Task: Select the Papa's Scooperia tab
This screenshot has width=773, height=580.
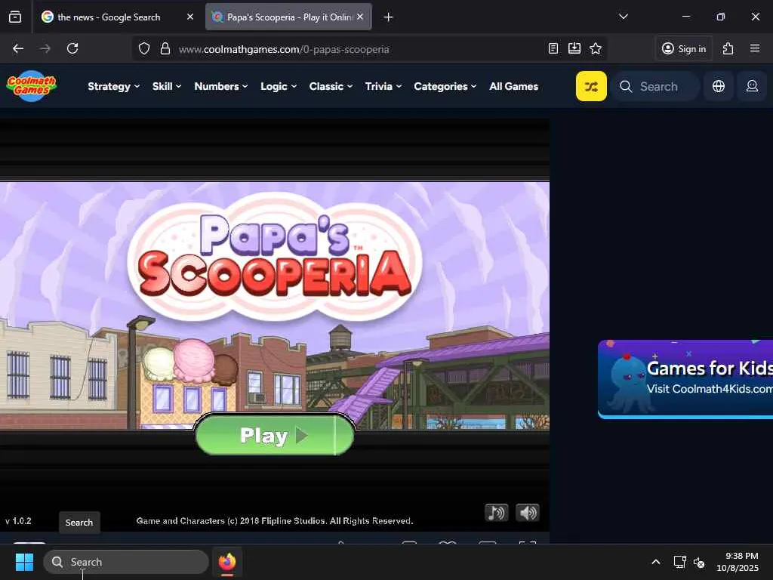Action: [288, 17]
